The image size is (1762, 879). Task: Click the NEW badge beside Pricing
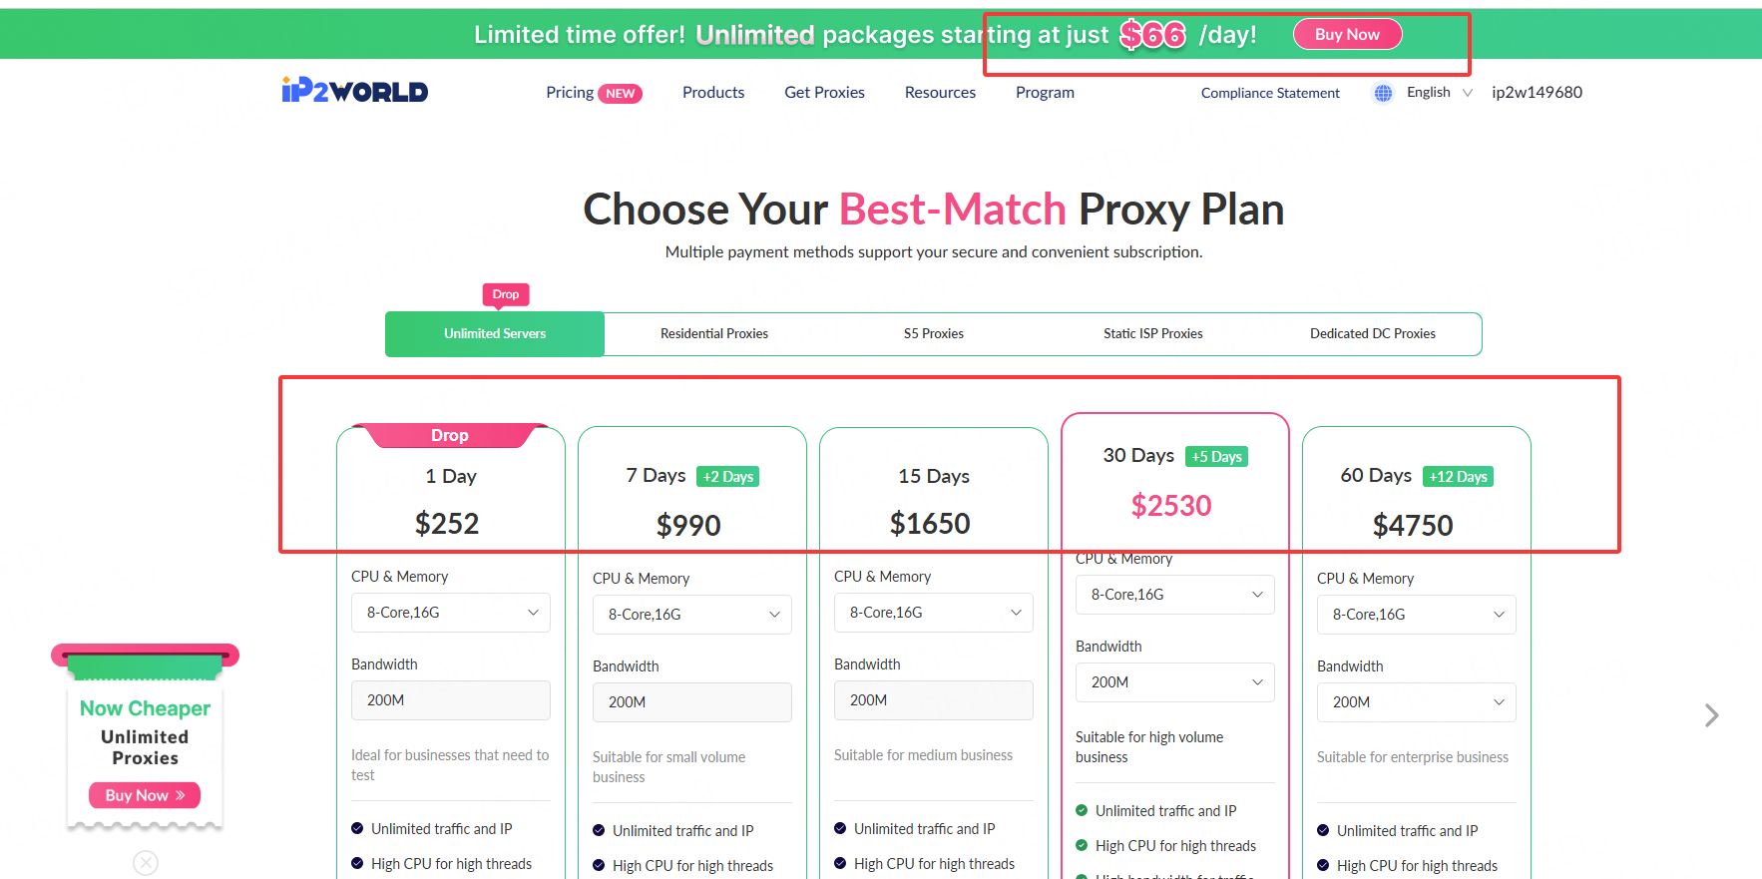620,94
